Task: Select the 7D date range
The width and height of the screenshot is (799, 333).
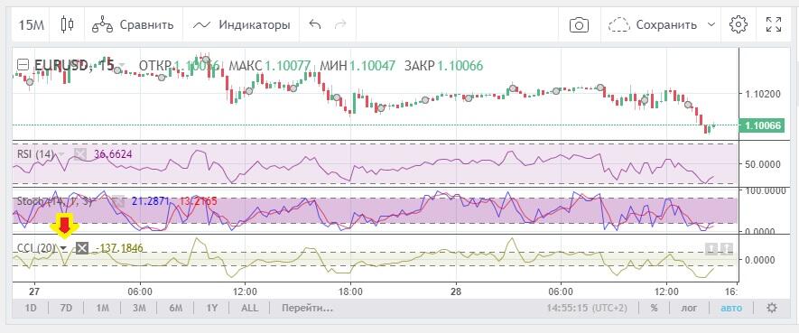Action: coord(66,308)
